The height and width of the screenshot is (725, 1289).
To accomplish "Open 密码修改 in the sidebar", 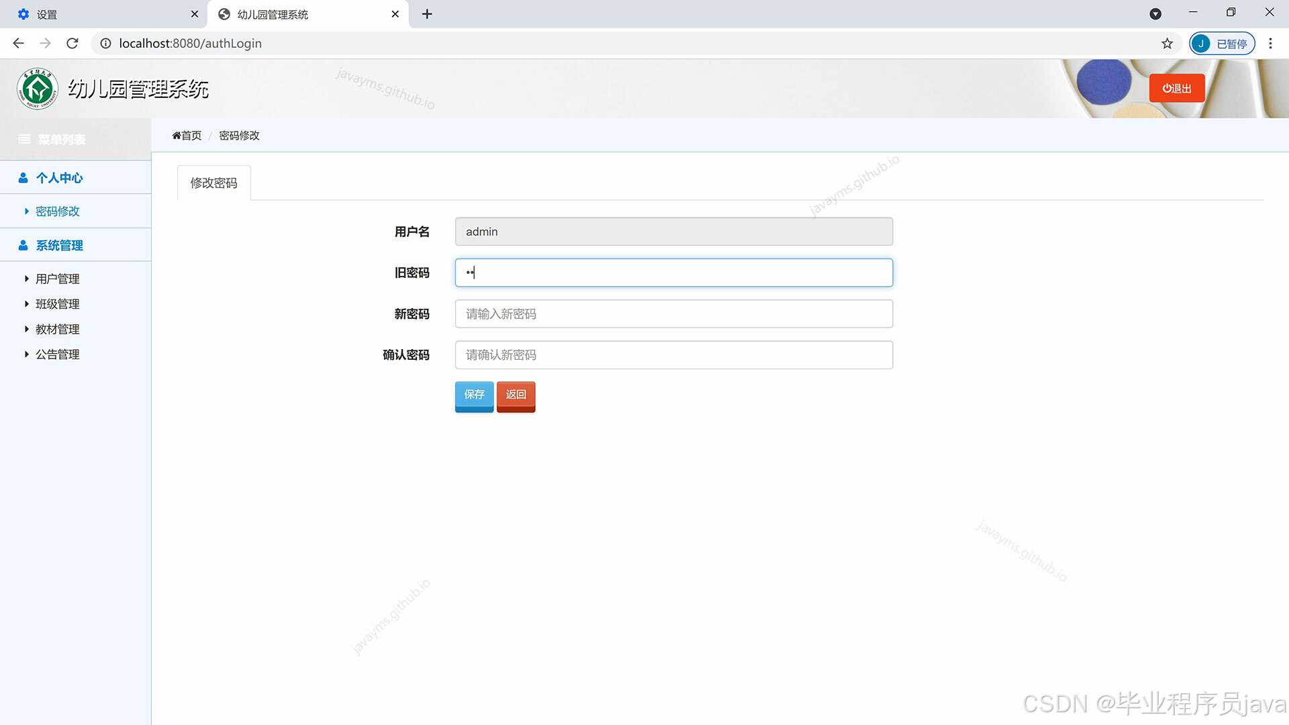I will 58,211.
